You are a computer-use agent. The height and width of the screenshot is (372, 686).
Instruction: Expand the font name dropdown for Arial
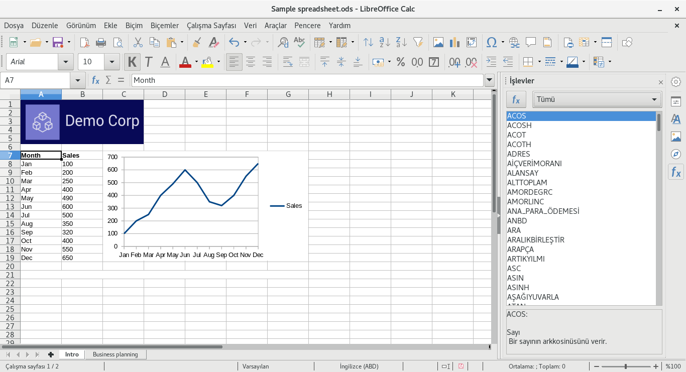click(x=65, y=62)
